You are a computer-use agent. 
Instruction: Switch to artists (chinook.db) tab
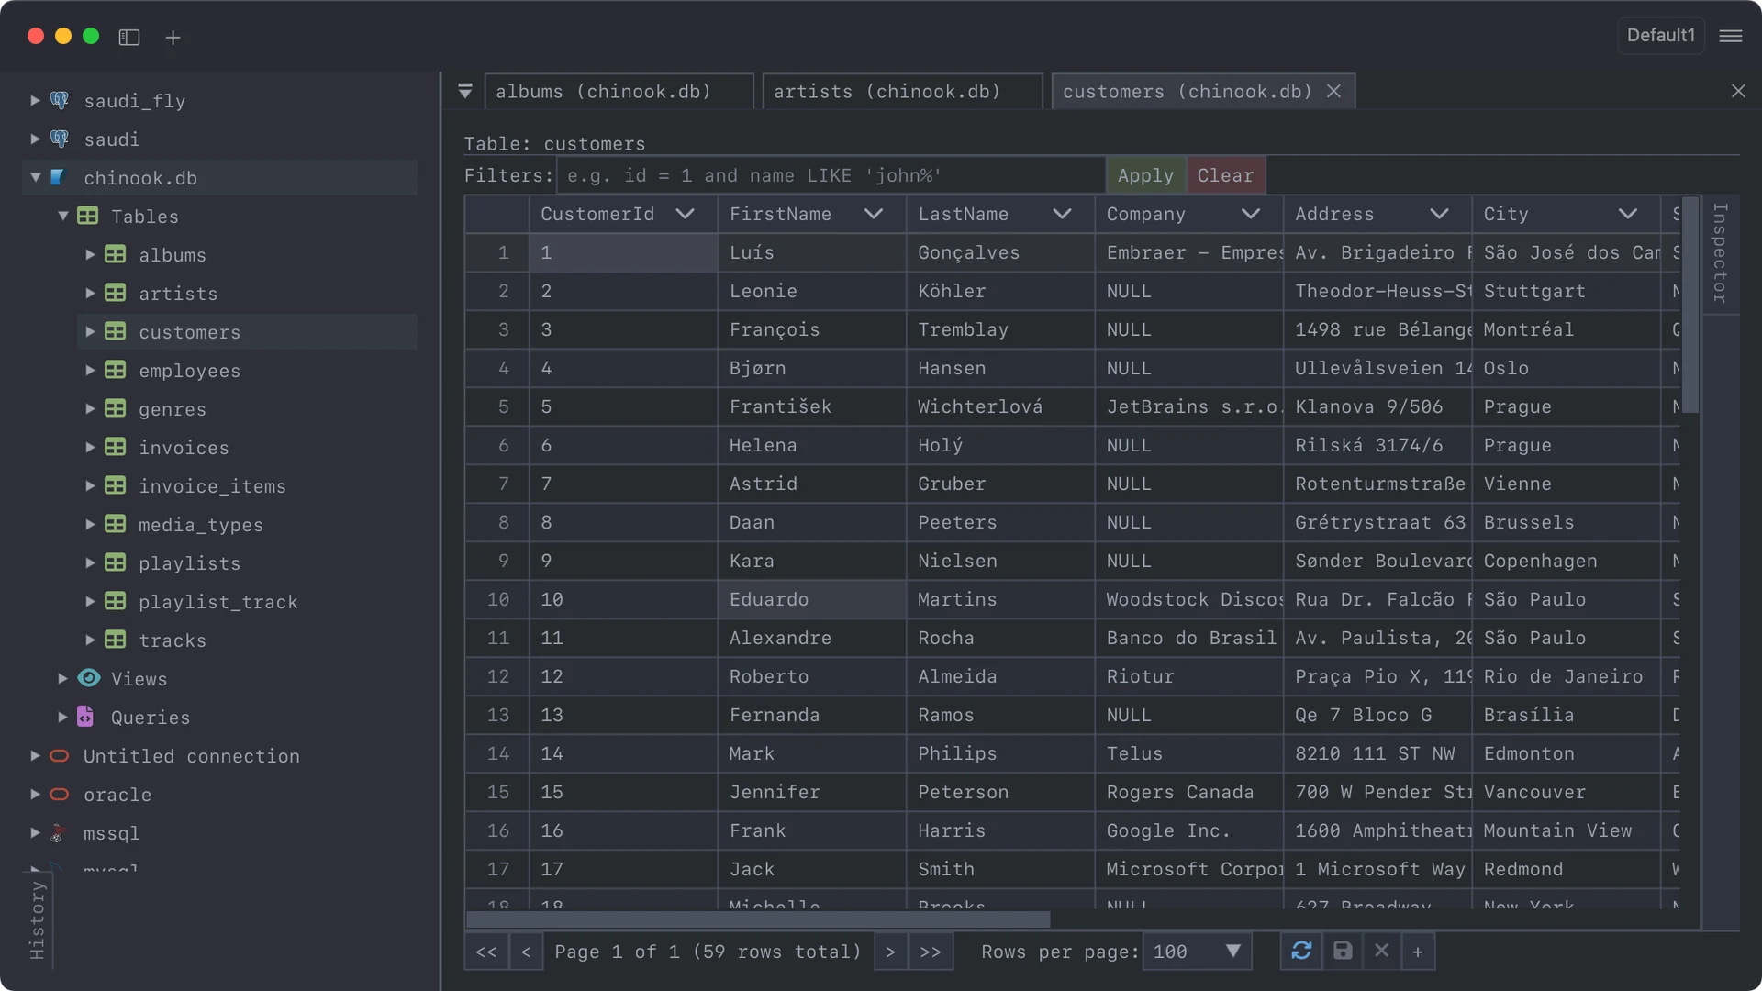(902, 91)
